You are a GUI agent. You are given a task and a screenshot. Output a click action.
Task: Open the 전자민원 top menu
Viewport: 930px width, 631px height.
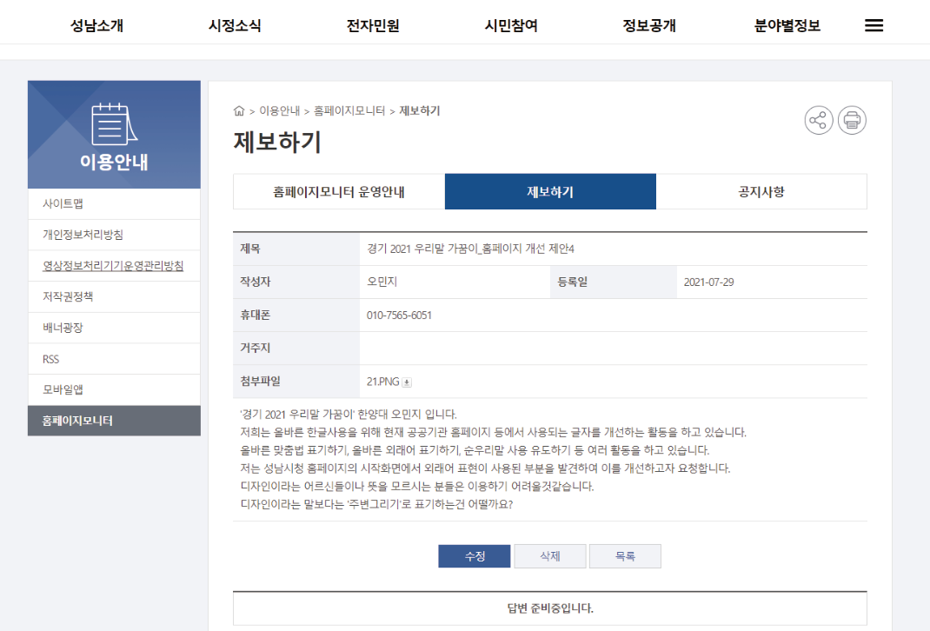pyautogui.click(x=373, y=26)
